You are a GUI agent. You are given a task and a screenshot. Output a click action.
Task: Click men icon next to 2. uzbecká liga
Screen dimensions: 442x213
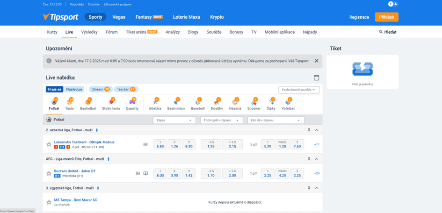coord(97,130)
